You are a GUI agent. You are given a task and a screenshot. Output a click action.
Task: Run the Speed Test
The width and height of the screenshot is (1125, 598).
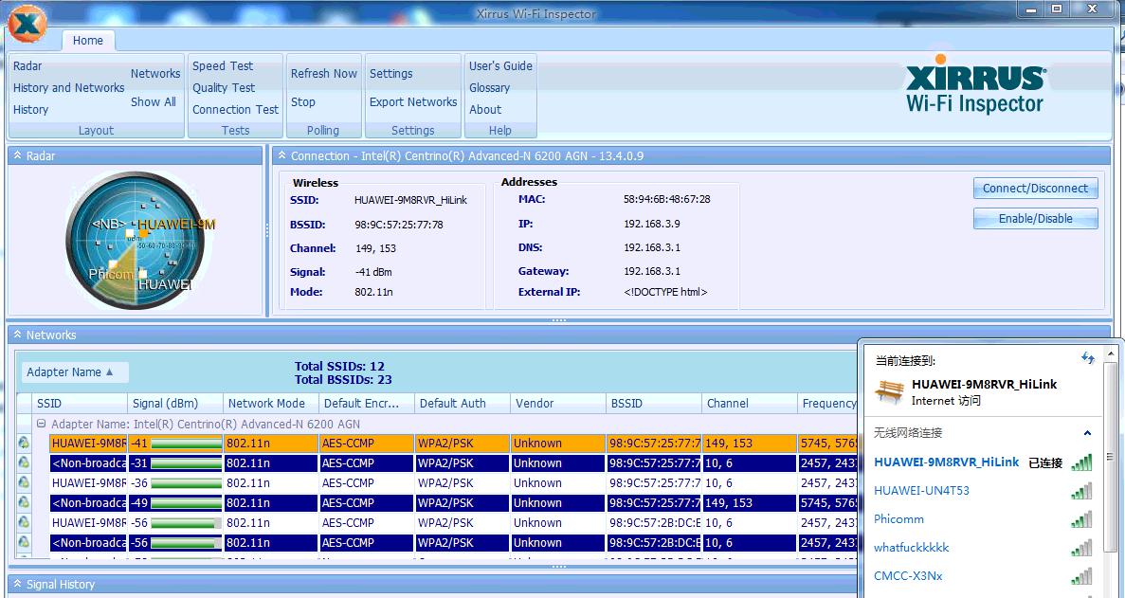tap(223, 66)
